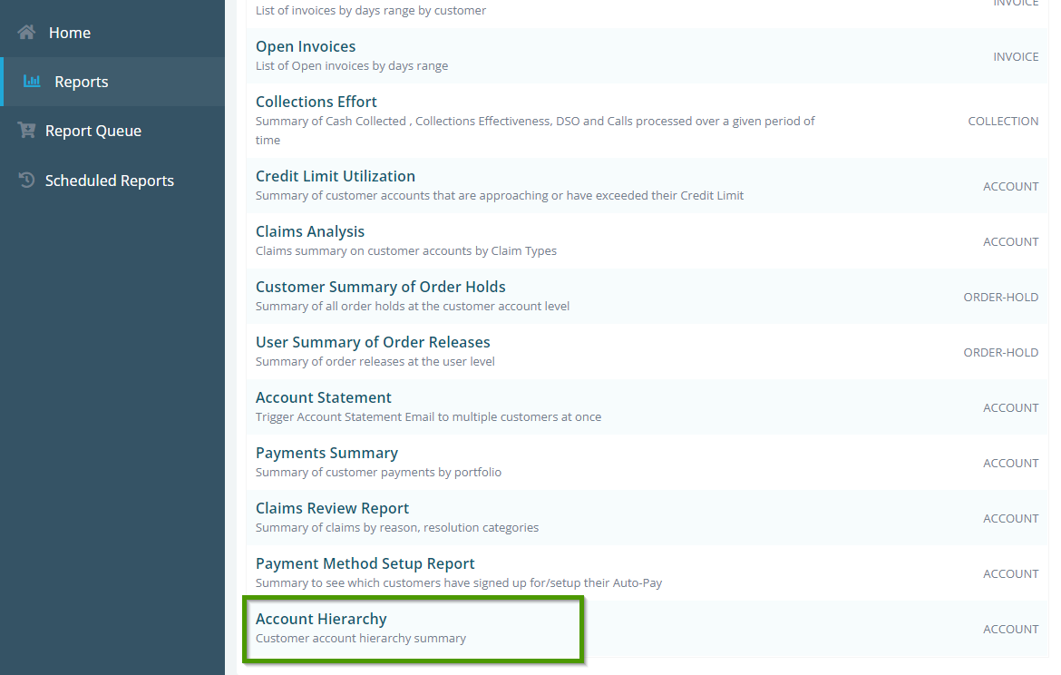Click the Home house icon
This screenshot has width=1061, height=675.
pos(26,33)
